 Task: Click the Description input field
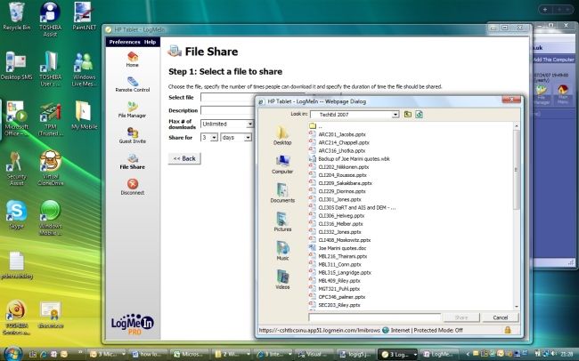pyautogui.click(x=227, y=110)
